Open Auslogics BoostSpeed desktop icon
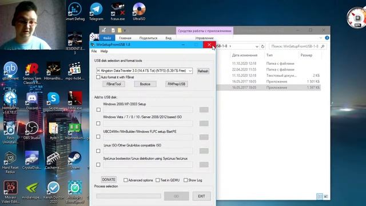Screen dimensions: 366x206 click(x=75, y=192)
